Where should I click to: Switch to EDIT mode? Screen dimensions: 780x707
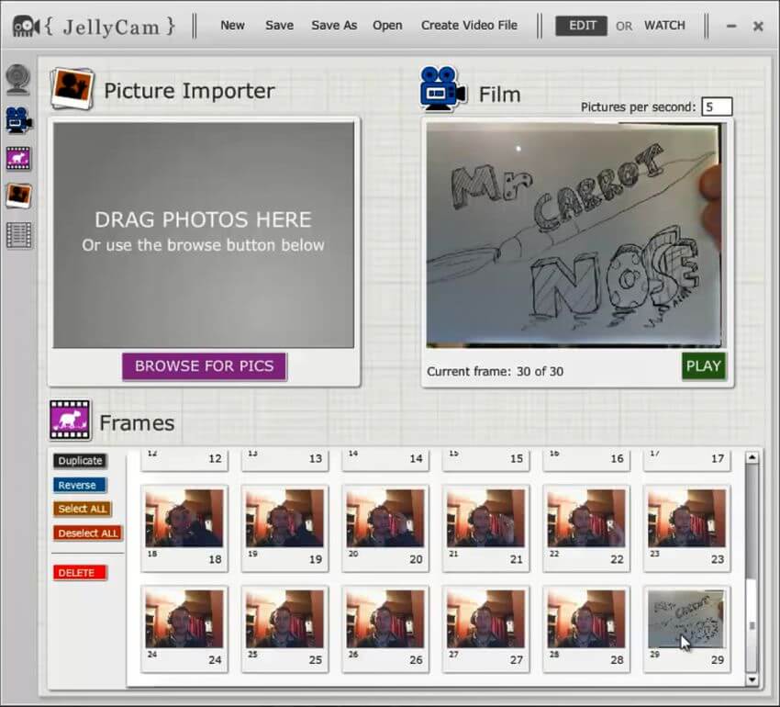[583, 26]
